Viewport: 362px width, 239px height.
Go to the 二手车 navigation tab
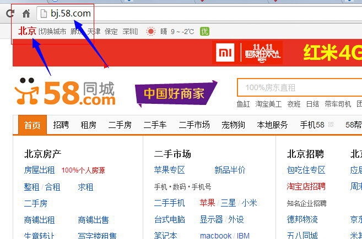[x=155, y=125]
